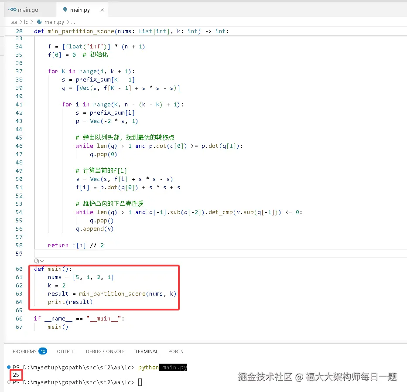Click the comment "# 弹出队列头部，找到最优的转移点"
Viewport: 407px width, 392px height.
click(125, 137)
